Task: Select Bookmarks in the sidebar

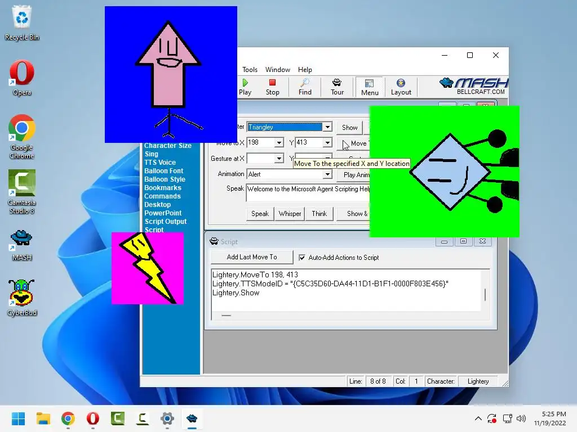Action: 163,188
